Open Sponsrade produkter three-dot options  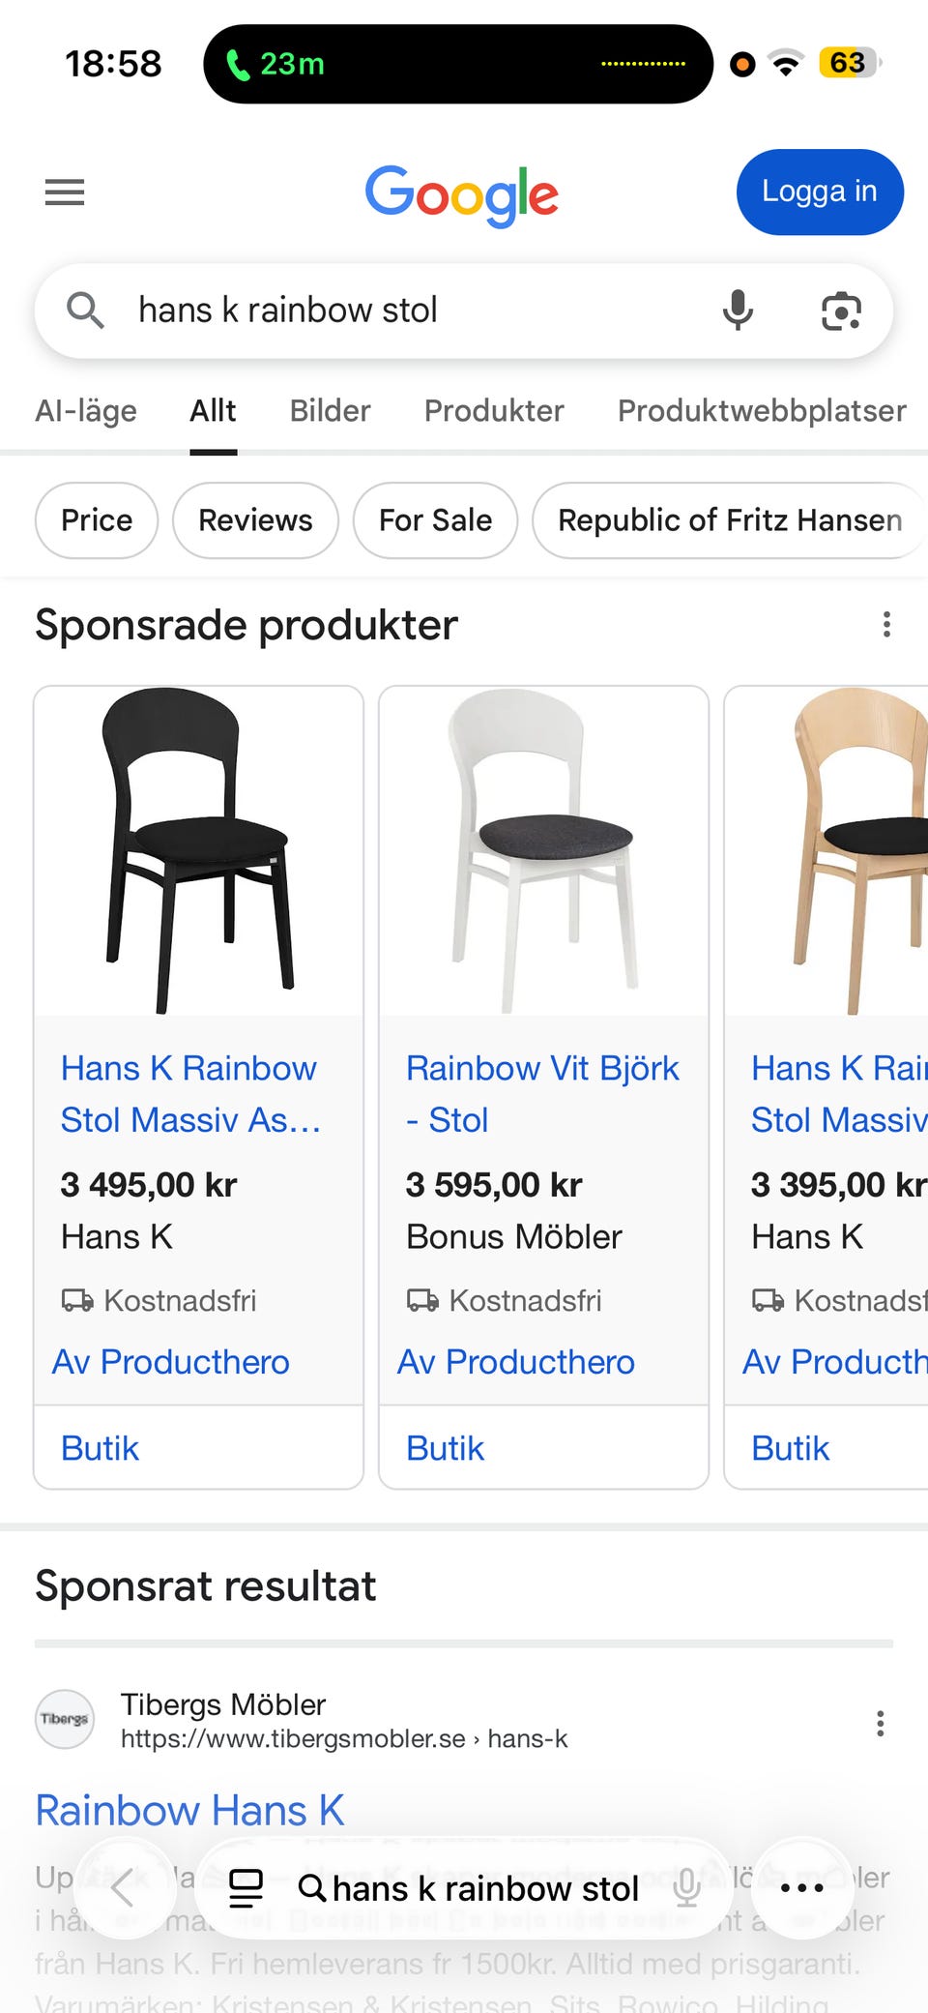click(x=886, y=625)
